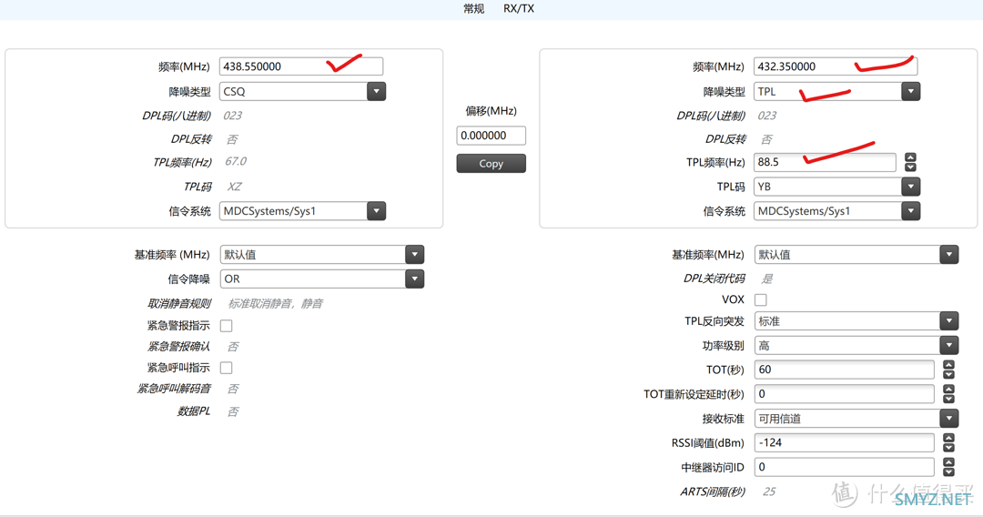The height and width of the screenshot is (517, 983).
Task: Open the transmit 降噪类型 TPL dropdown
Action: pos(836,92)
